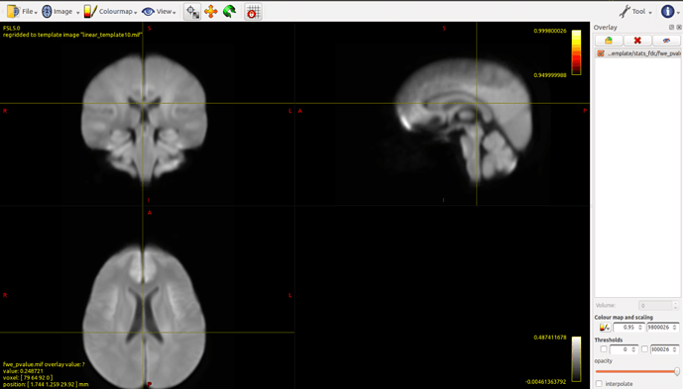Enable the interpolate checkbox

600,384
